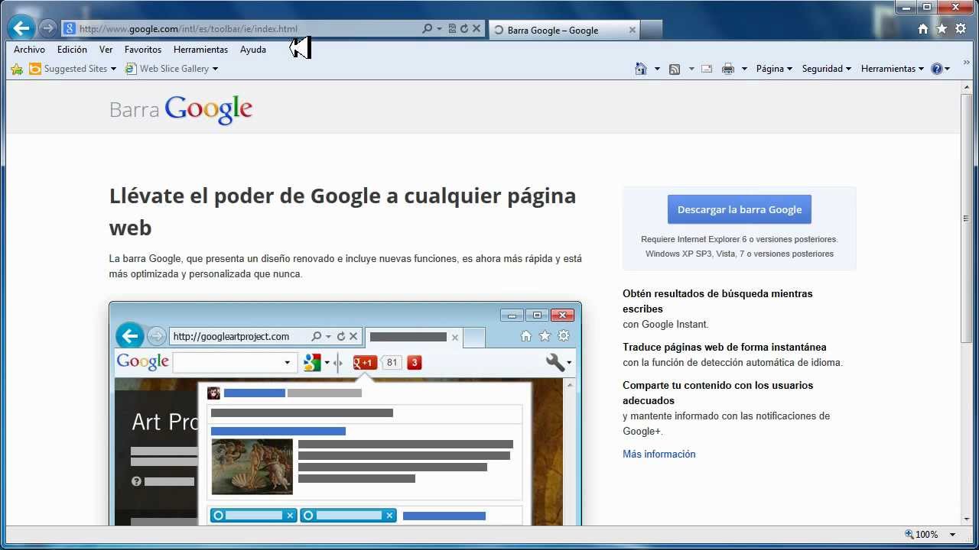The height and width of the screenshot is (550, 979).
Task: Click the blue Help question mark icon
Action: coord(937,69)
